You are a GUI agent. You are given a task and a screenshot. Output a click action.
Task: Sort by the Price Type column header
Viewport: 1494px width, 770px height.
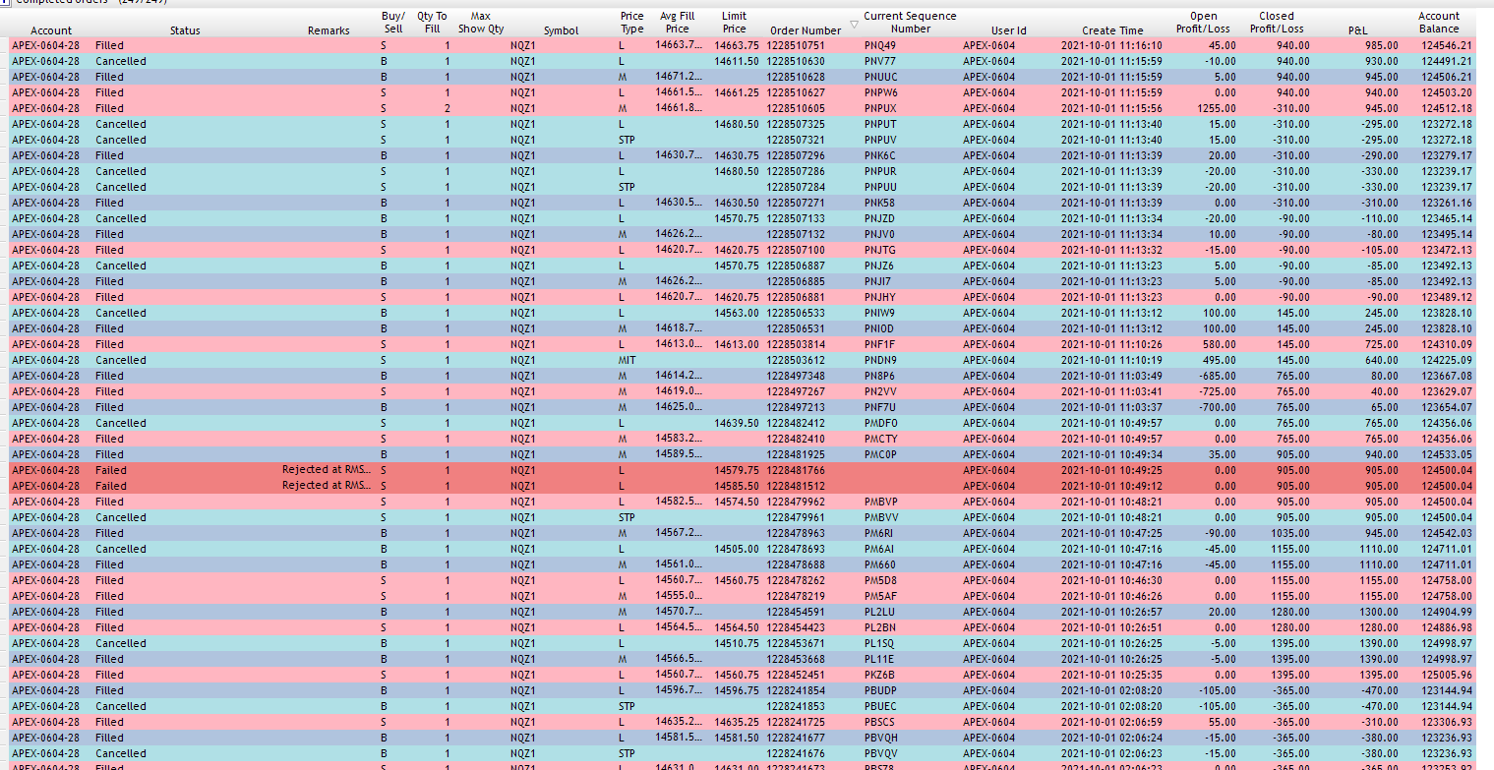[632, 23]
